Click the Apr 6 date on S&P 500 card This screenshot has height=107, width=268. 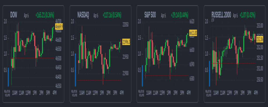pos(163,16)
